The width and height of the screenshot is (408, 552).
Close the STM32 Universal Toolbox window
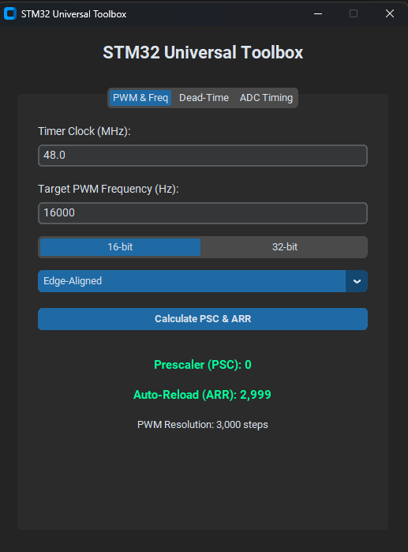[390, 13]
